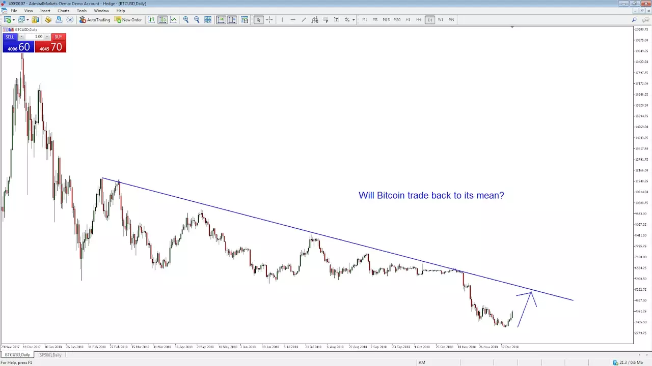Click the buy price 4045 70 tile
The height and width of the screenshot is (366, 652).
coord(50,47)
